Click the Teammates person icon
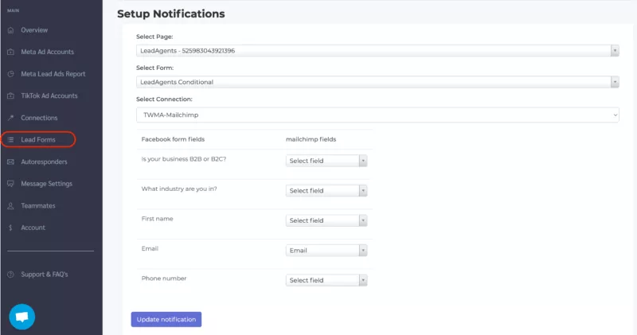The width and height of the screenshot is (637, 335). pyautogui.click(x=10, y=205)
